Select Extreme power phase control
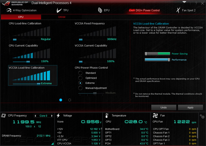Image resolution: width=206 pixels, height=146 pixels. (x=80, y=83)
